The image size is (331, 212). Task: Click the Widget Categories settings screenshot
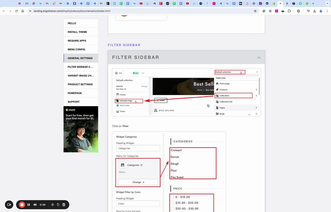click(169, 172)
